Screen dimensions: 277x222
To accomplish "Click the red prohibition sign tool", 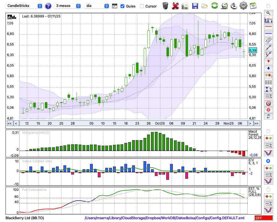I will [x=268, y=103].
